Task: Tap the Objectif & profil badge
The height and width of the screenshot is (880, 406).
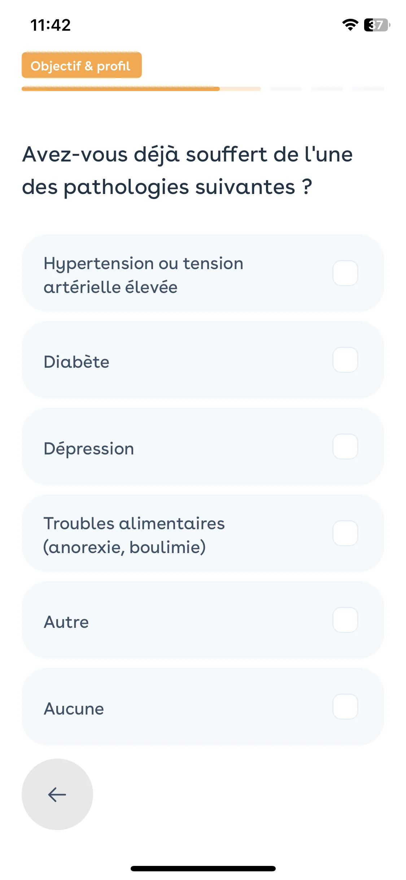Action: (x=82, y=65)
